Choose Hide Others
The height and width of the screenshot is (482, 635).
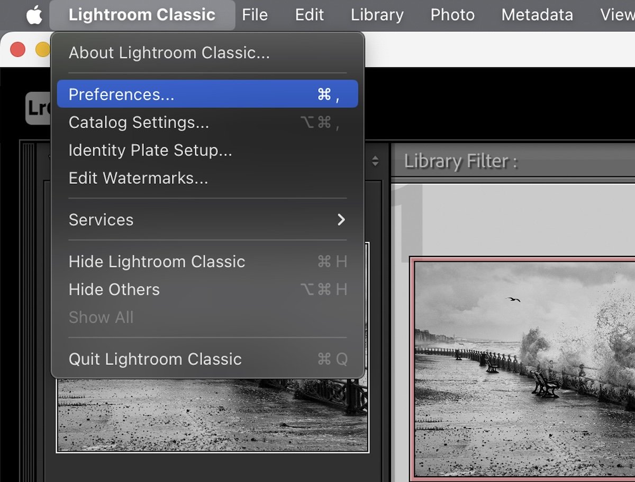[x=114, y=289]
